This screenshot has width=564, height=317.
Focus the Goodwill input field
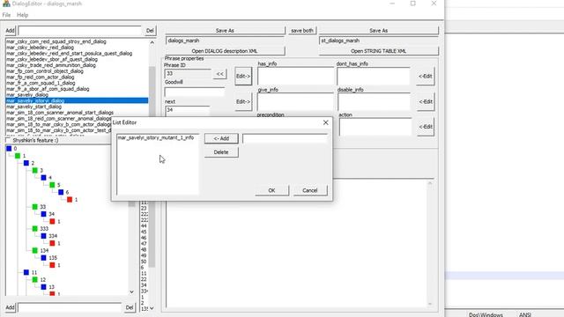194,92
